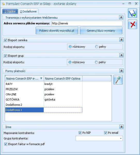The image size is (140, 155).
Task: Click the Nazwa Comarch ERP Optima column header
Action: pyautogui.click(x=63, y=79)
